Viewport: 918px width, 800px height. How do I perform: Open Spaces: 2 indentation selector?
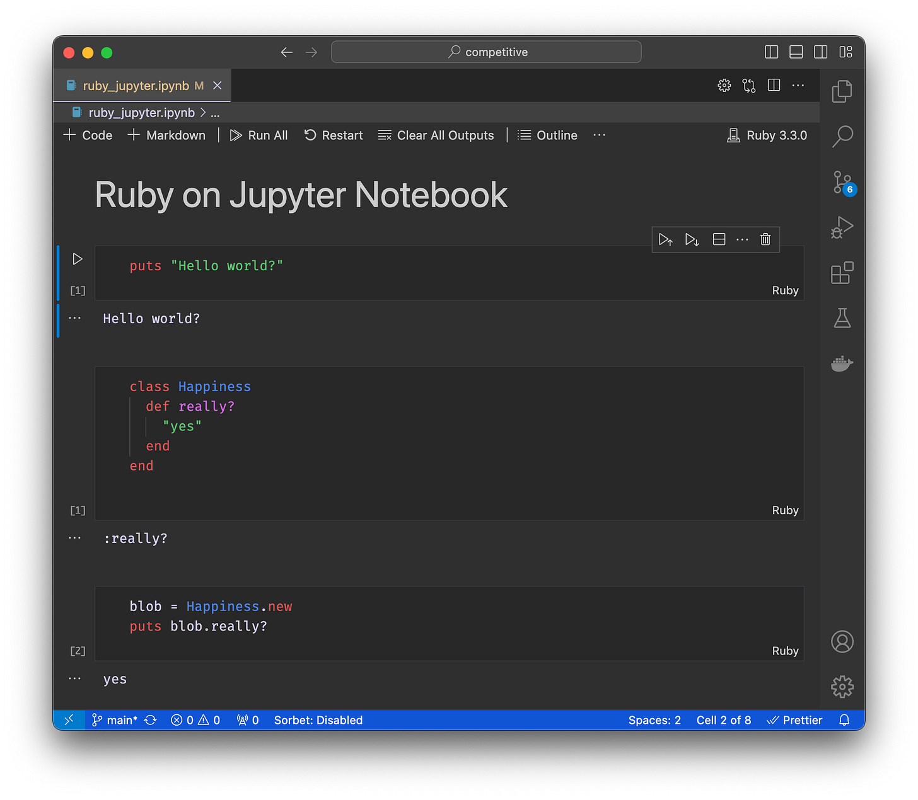tap(654, 720)
